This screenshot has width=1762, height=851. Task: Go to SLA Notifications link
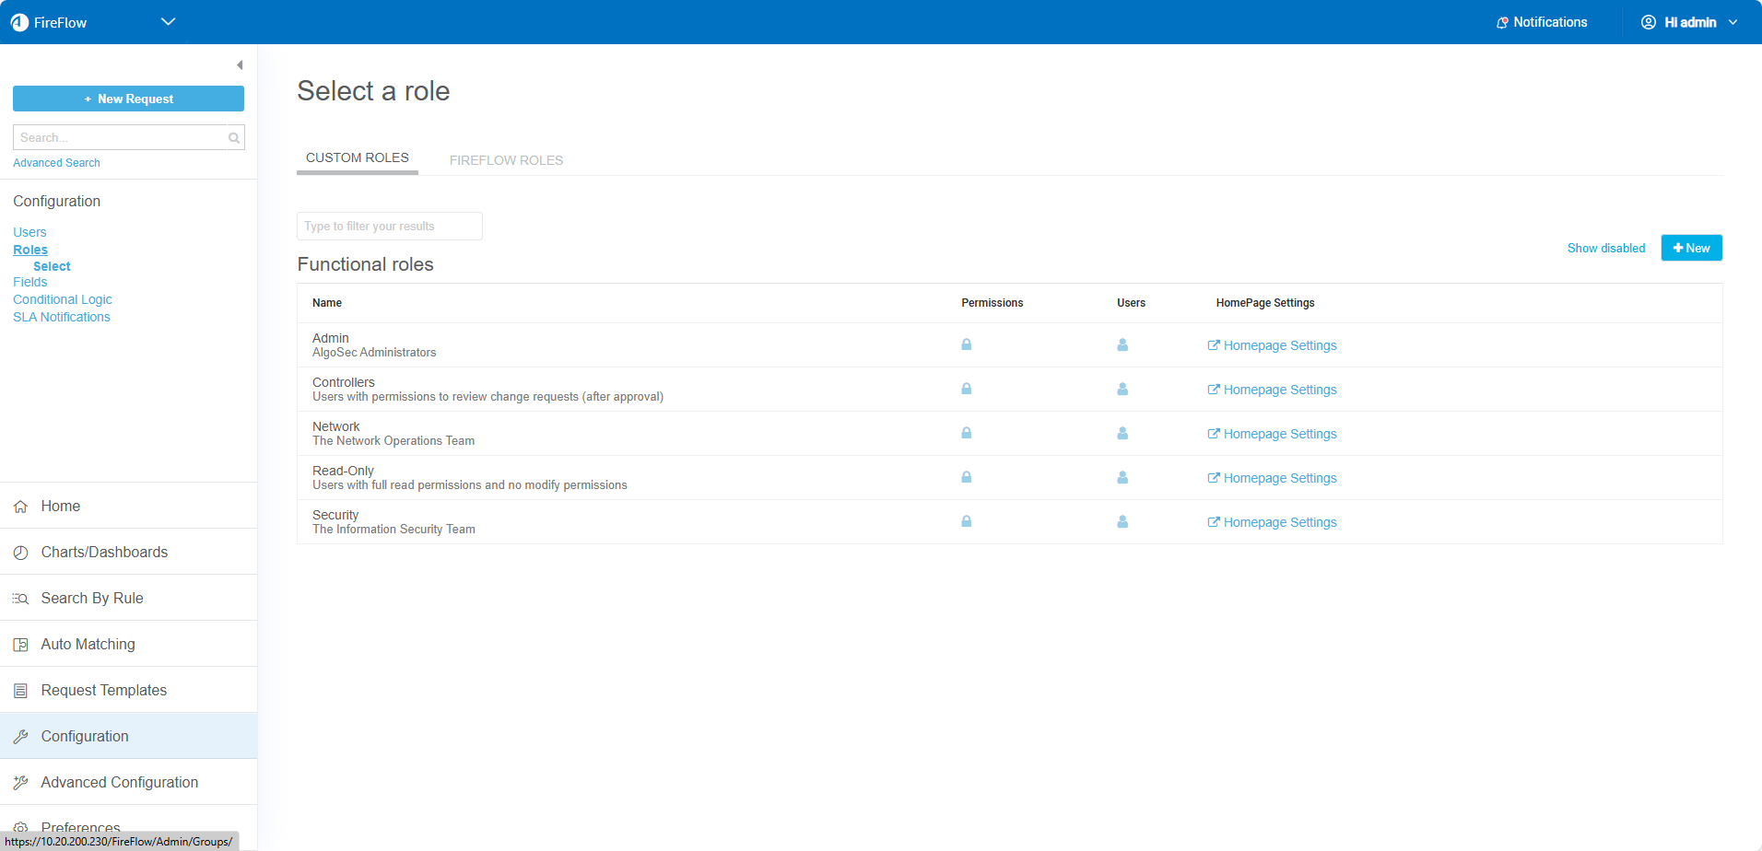coord(62,317)
